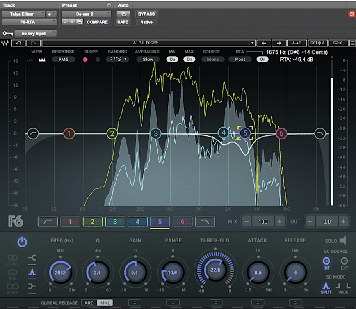Click the BYPASS button
This screenshot has width=356, height=309.
click(x=146, y=14)
